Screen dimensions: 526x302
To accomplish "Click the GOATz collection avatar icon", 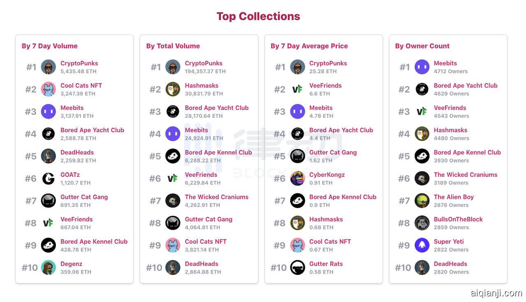I will pos(48,178).
